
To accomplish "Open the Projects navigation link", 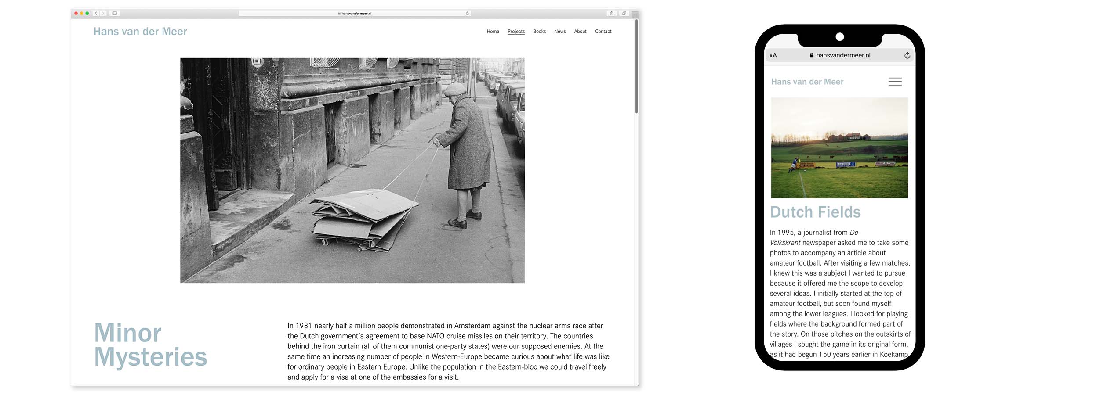I will click(516, 32).
